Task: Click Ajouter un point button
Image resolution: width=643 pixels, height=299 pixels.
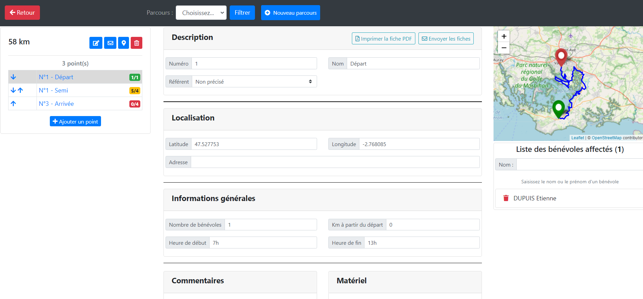Action: pyautogui.click(x=75, y=122)
